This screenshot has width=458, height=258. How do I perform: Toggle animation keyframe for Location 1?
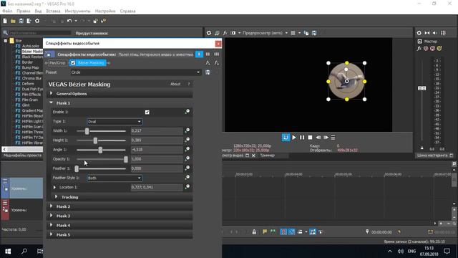coord(187,187)
